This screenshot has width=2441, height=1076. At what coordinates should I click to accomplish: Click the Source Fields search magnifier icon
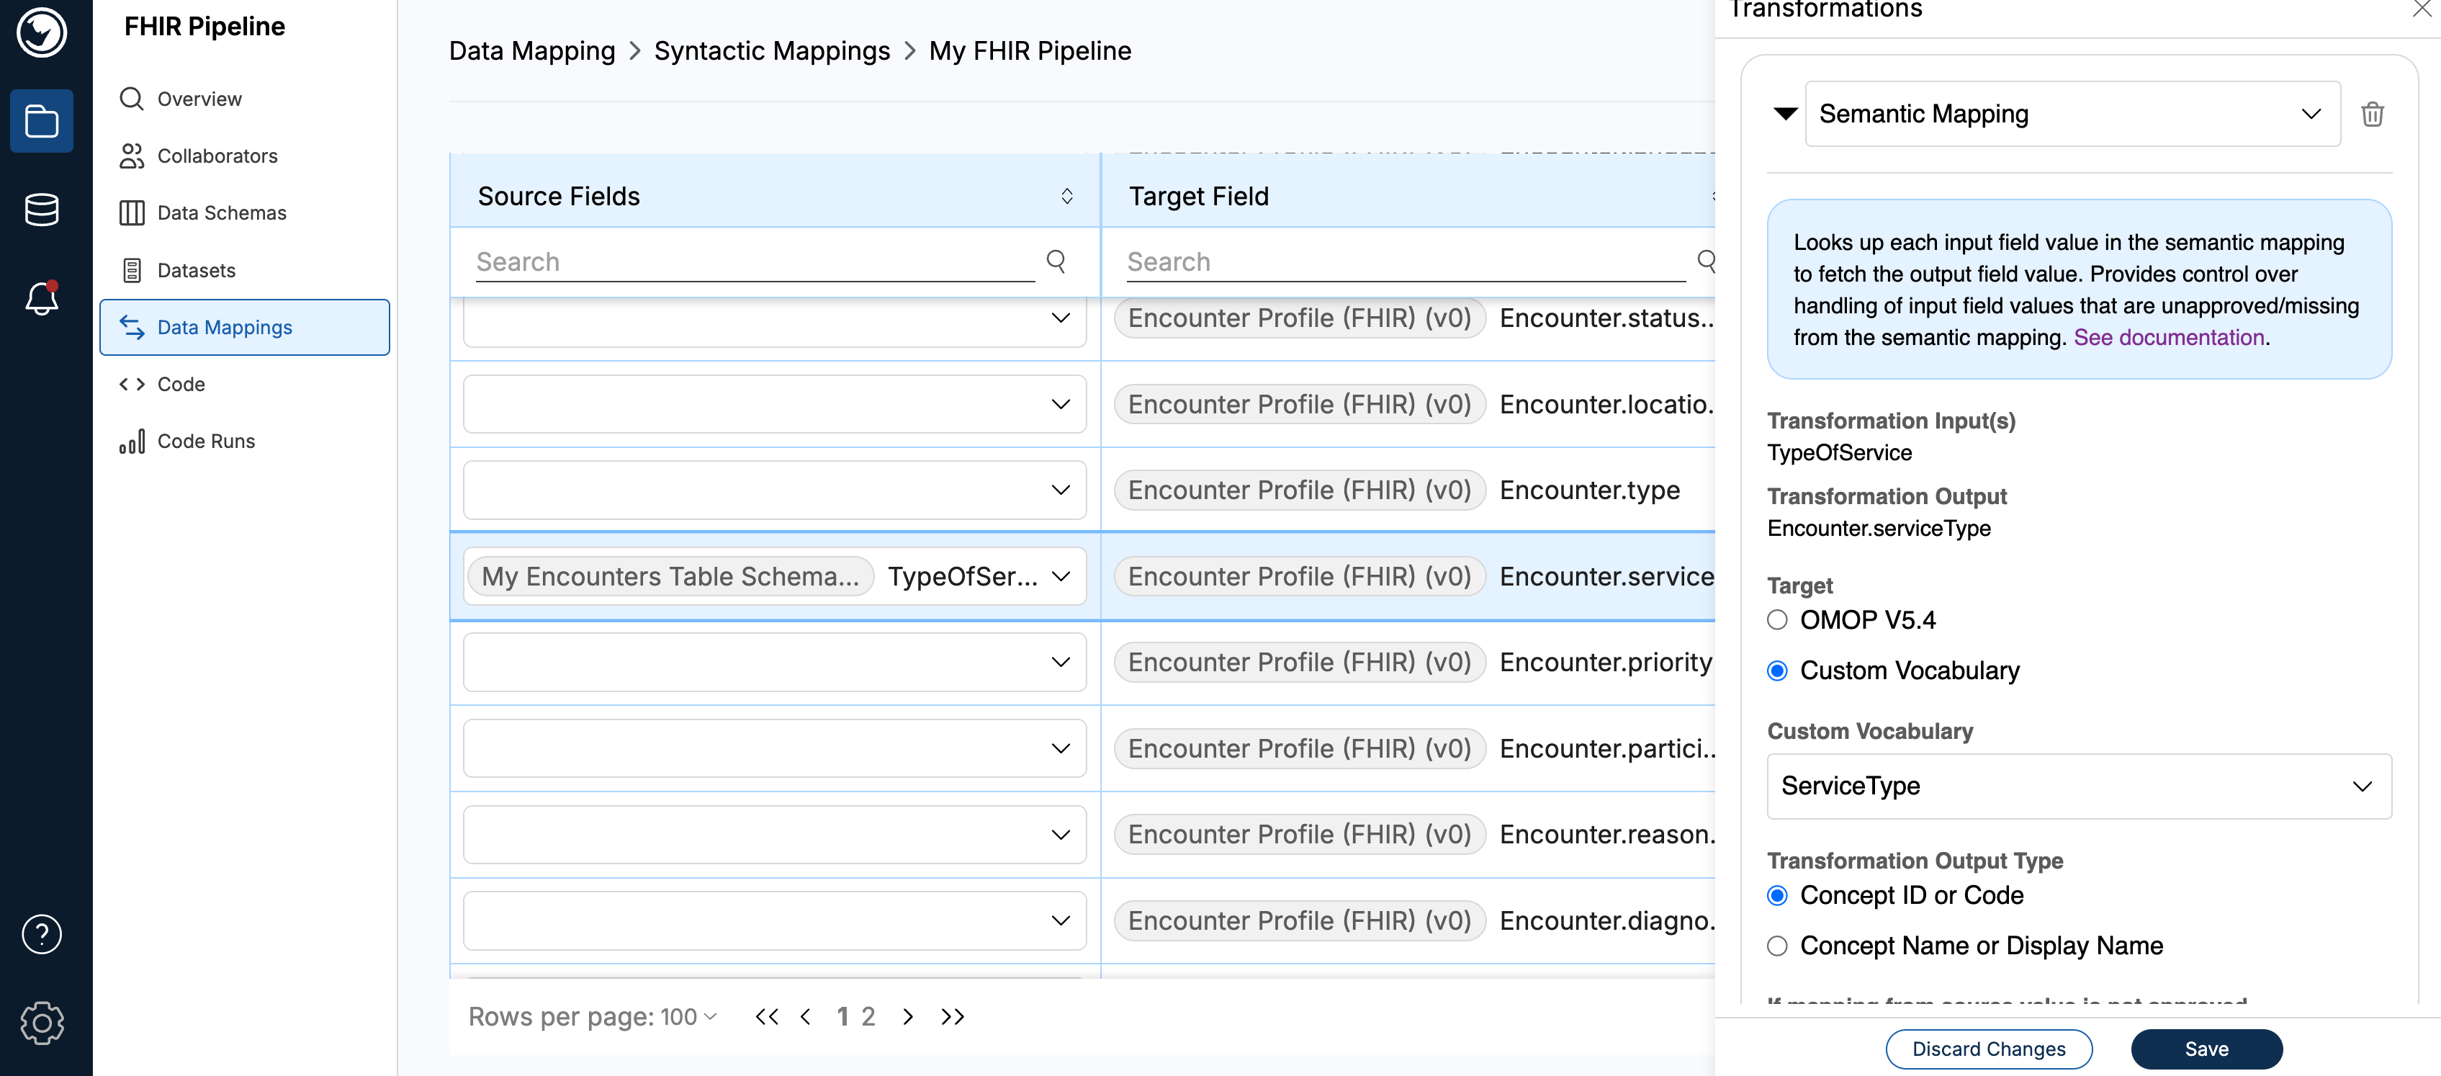[1056, 261]
